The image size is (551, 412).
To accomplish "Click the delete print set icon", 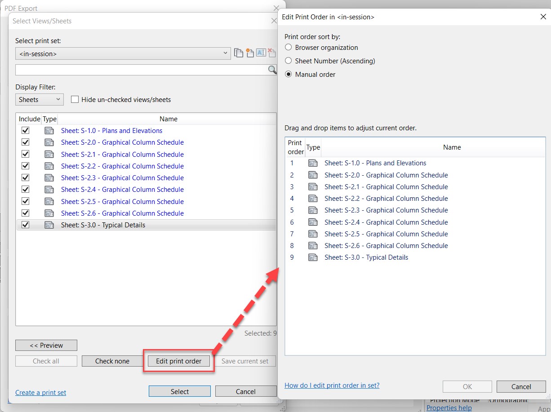I will pyautogui.click(x=271, y=53).
